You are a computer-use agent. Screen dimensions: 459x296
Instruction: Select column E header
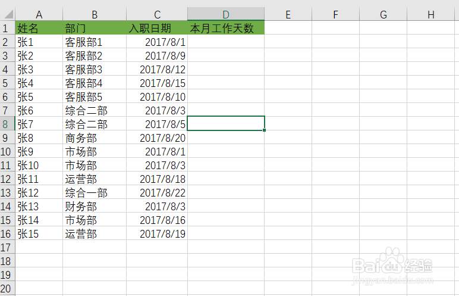288,14
